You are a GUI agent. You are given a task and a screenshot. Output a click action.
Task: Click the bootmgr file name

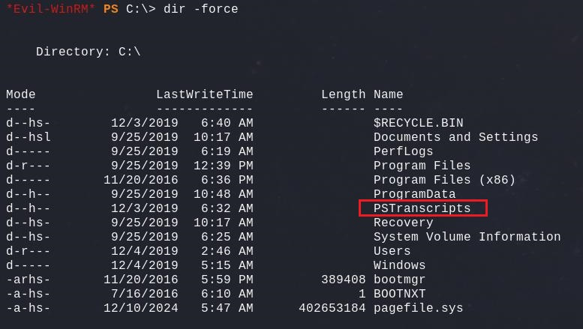399,280
